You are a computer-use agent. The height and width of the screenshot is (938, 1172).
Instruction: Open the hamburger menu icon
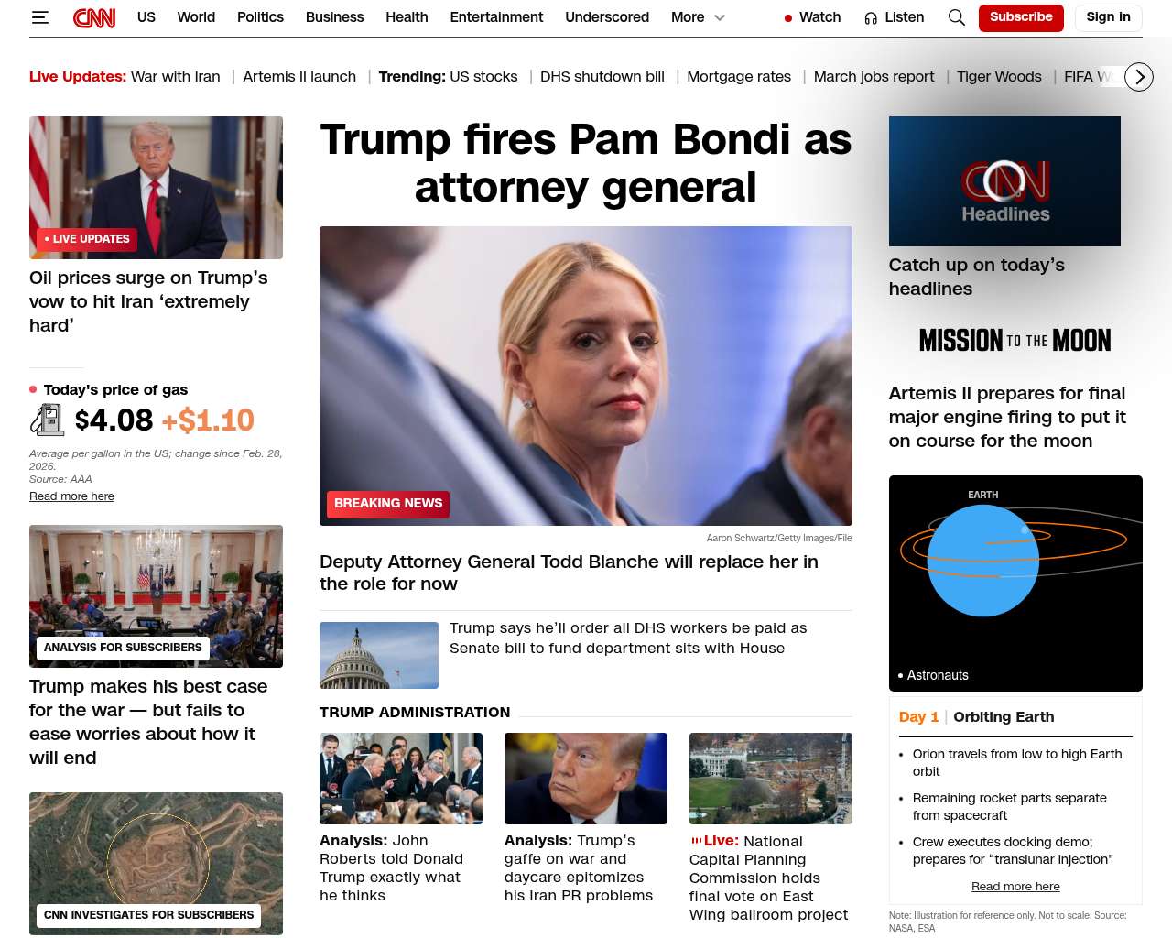click(x=40, y=17)
